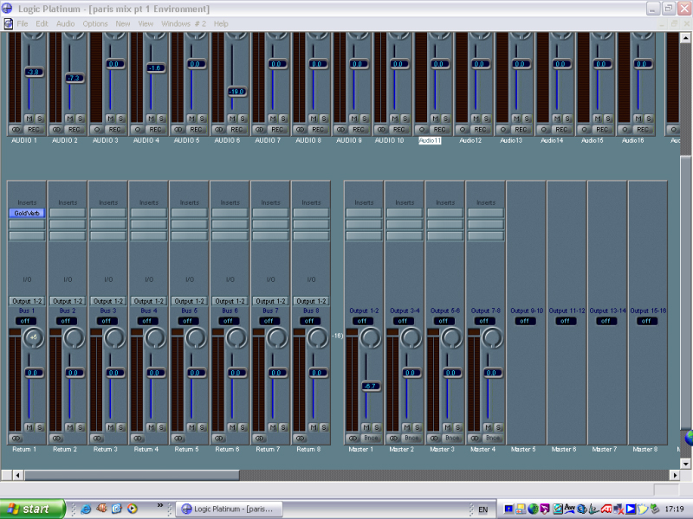Click the pan knob on Master 2

(x=411, y=338)
